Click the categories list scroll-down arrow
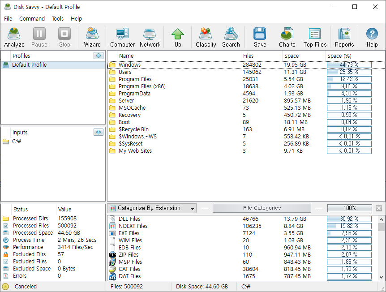This screenshot has width=386, height=292. (381, 277)
